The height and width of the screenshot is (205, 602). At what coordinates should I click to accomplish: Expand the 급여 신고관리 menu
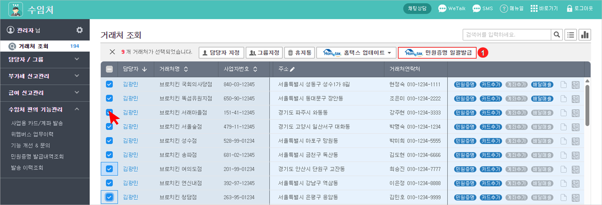tap(45, 93)
